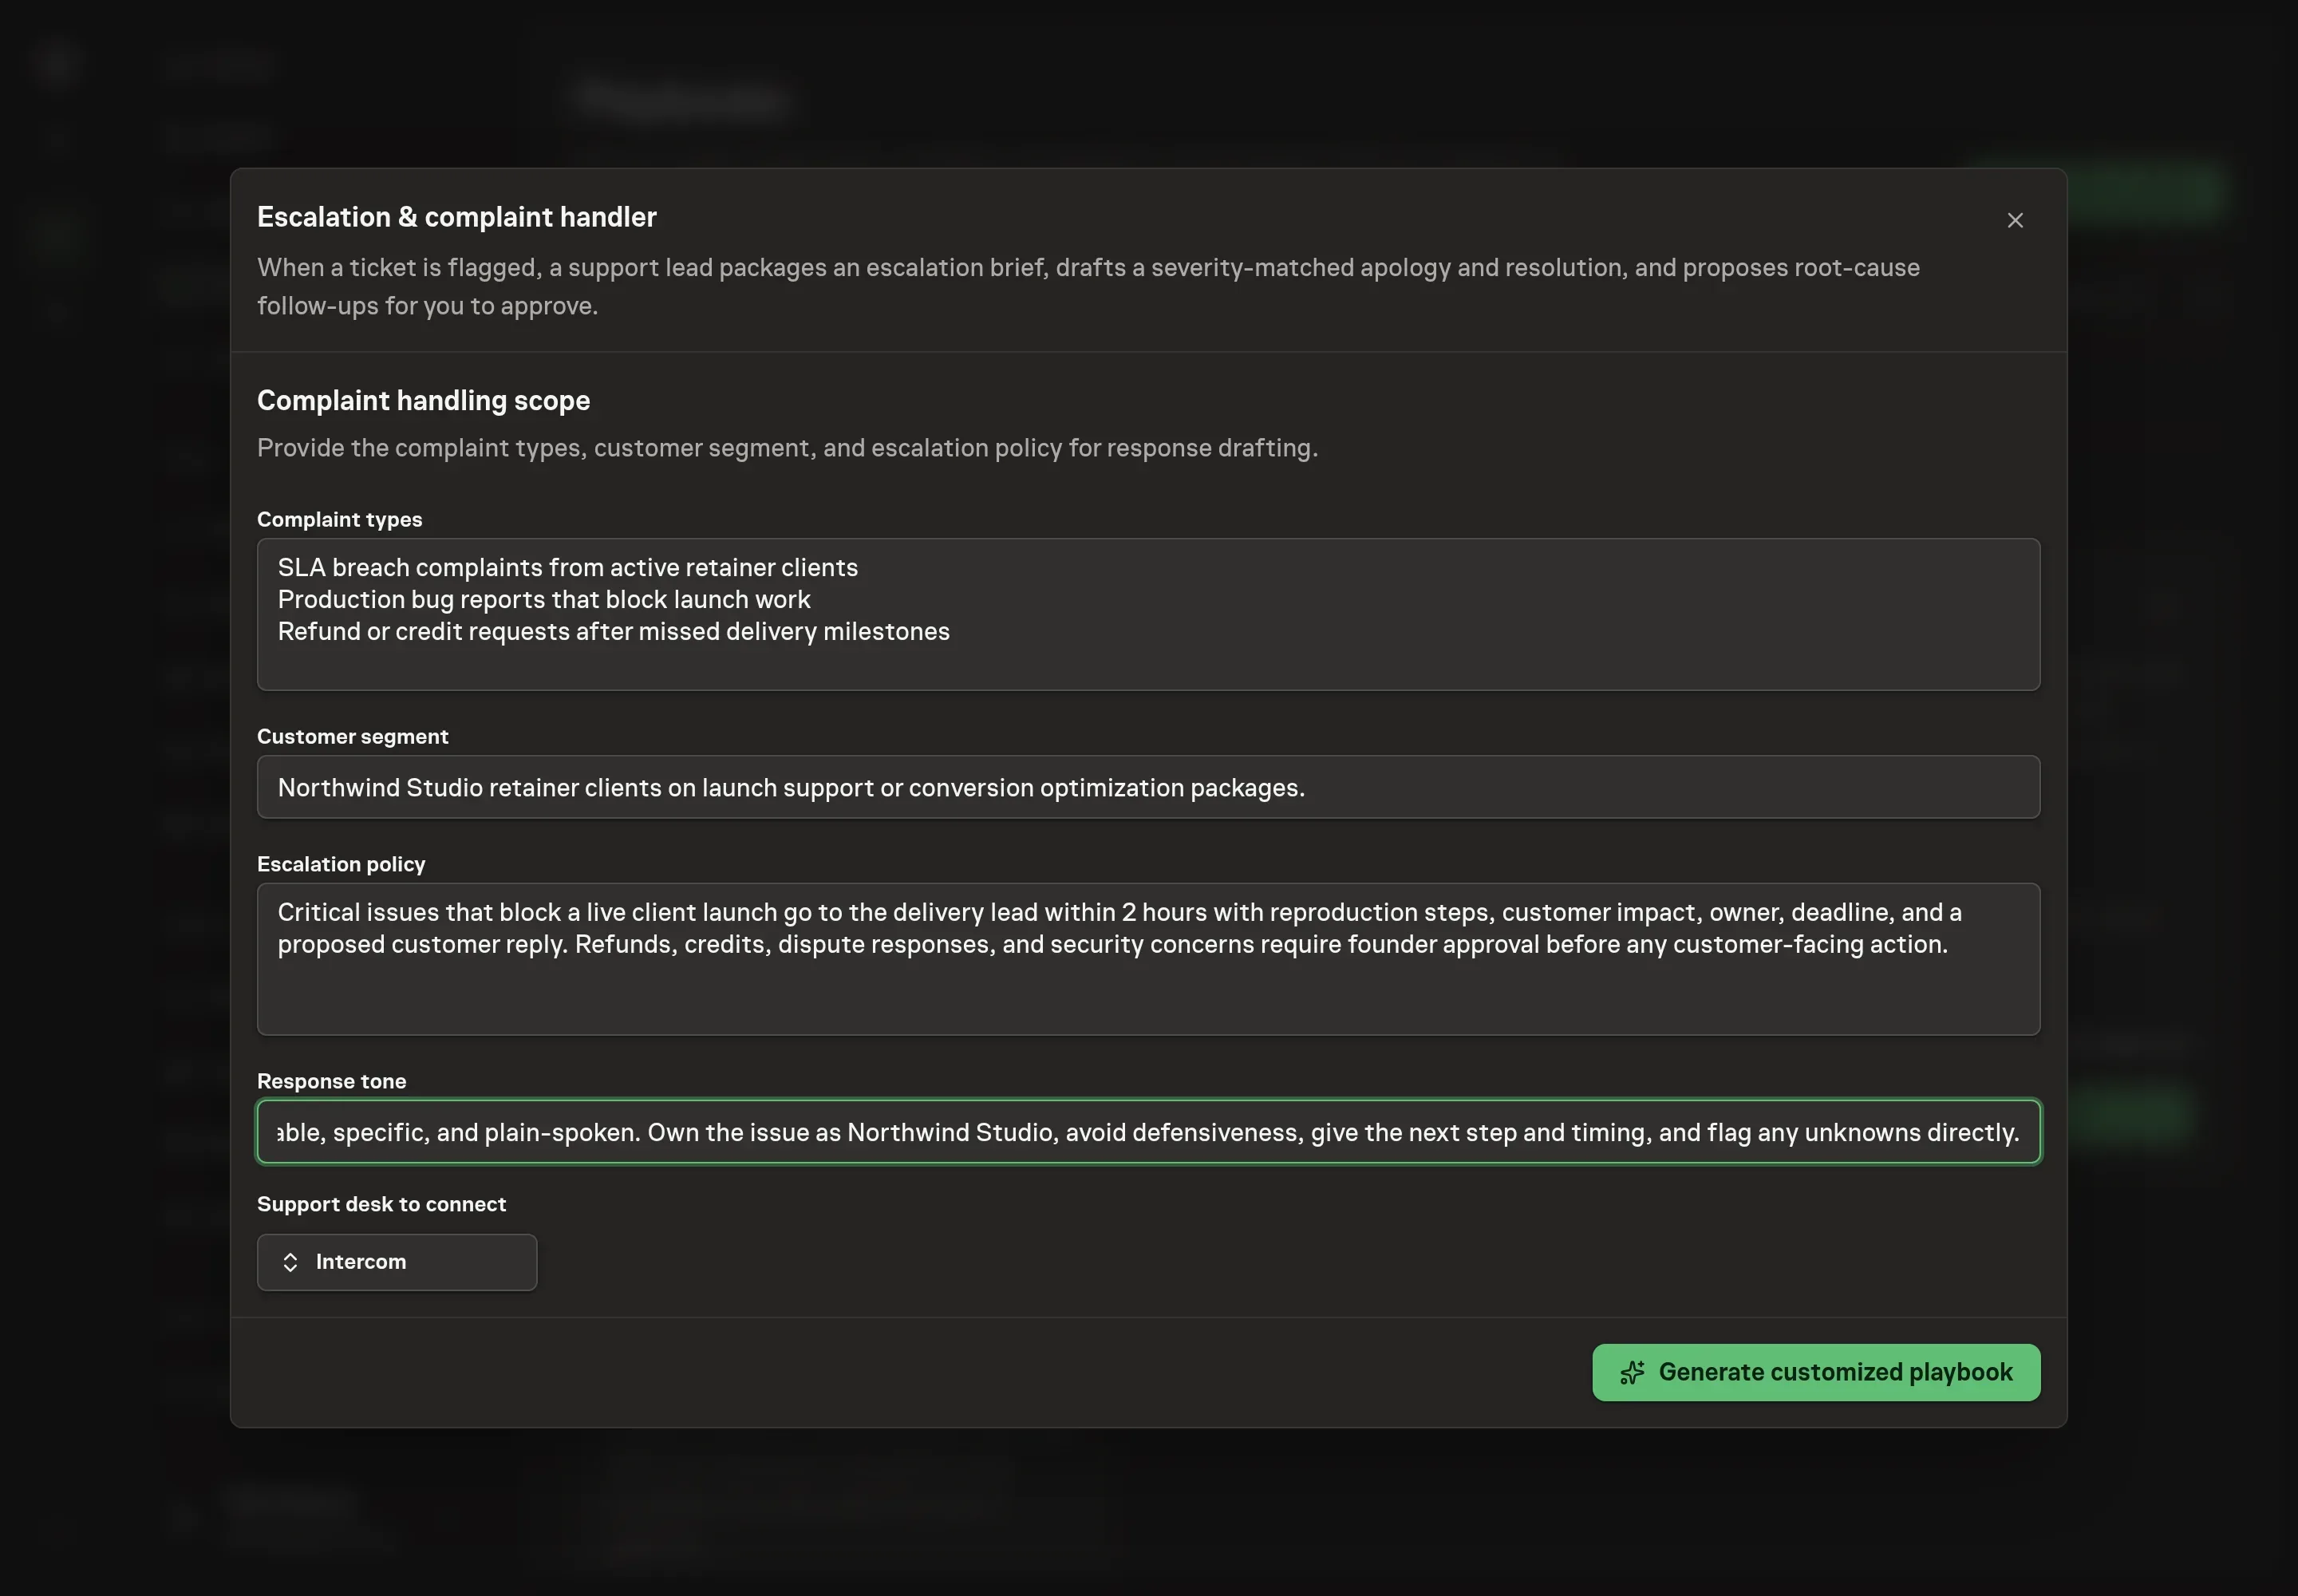Click the sparkle icon on Generate button
2298x1596 pixels.
pos(1631,1372)
